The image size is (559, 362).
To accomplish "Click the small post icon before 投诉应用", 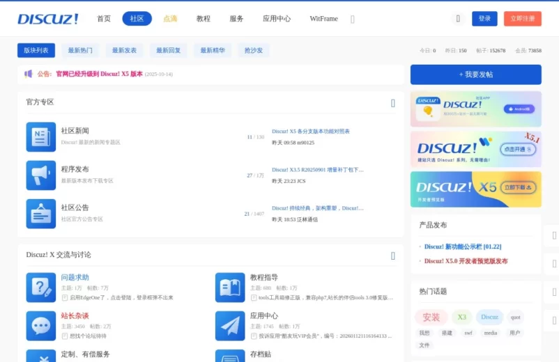I will pos(254,336).
